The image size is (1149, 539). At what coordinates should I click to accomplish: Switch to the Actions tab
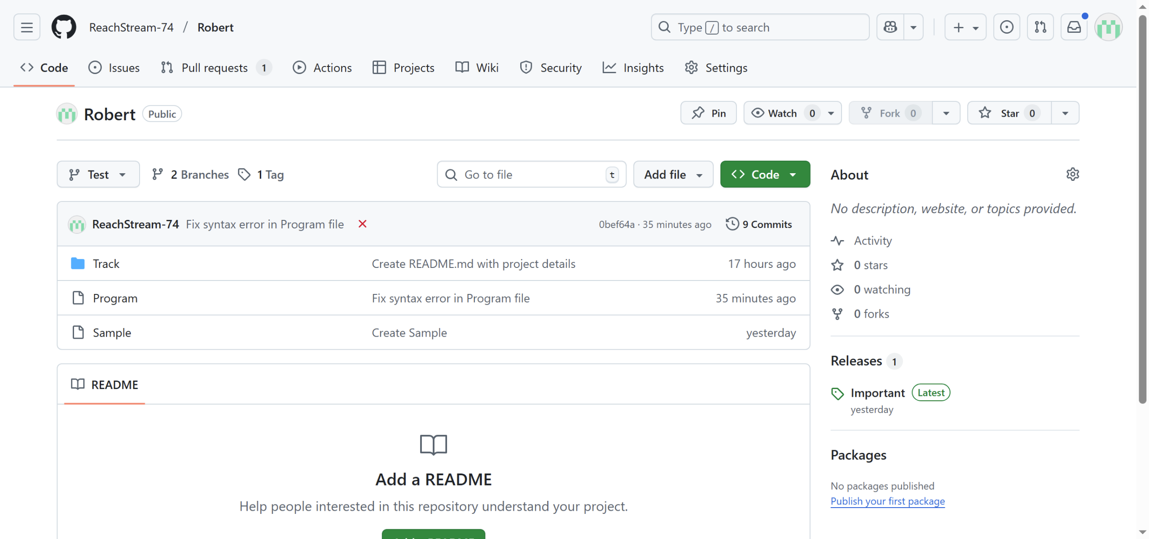pos(322,68)
